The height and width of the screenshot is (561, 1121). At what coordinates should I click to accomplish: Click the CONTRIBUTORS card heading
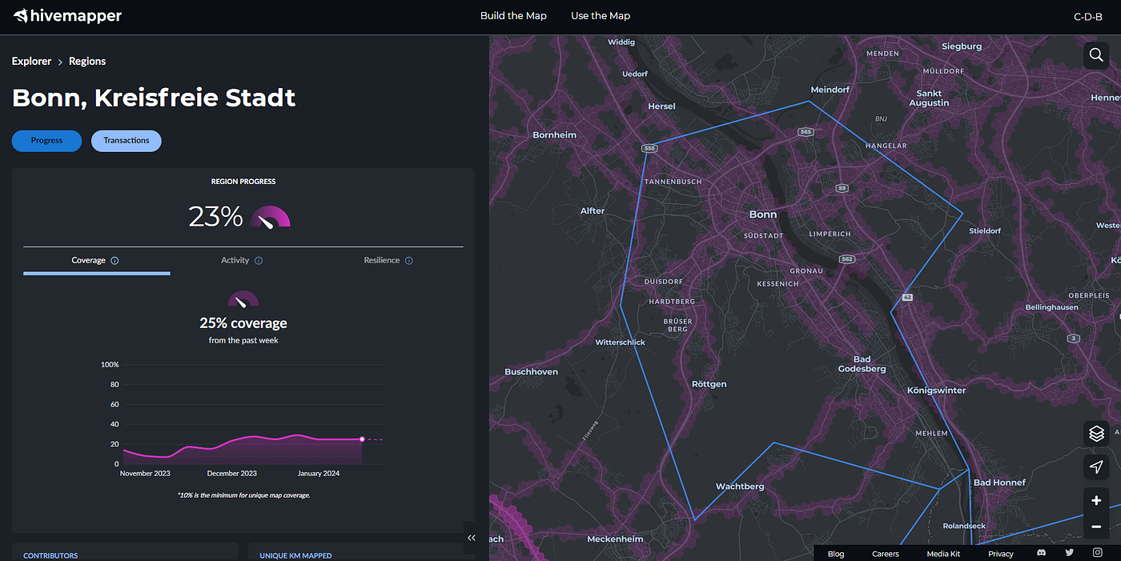coord(50,555)
